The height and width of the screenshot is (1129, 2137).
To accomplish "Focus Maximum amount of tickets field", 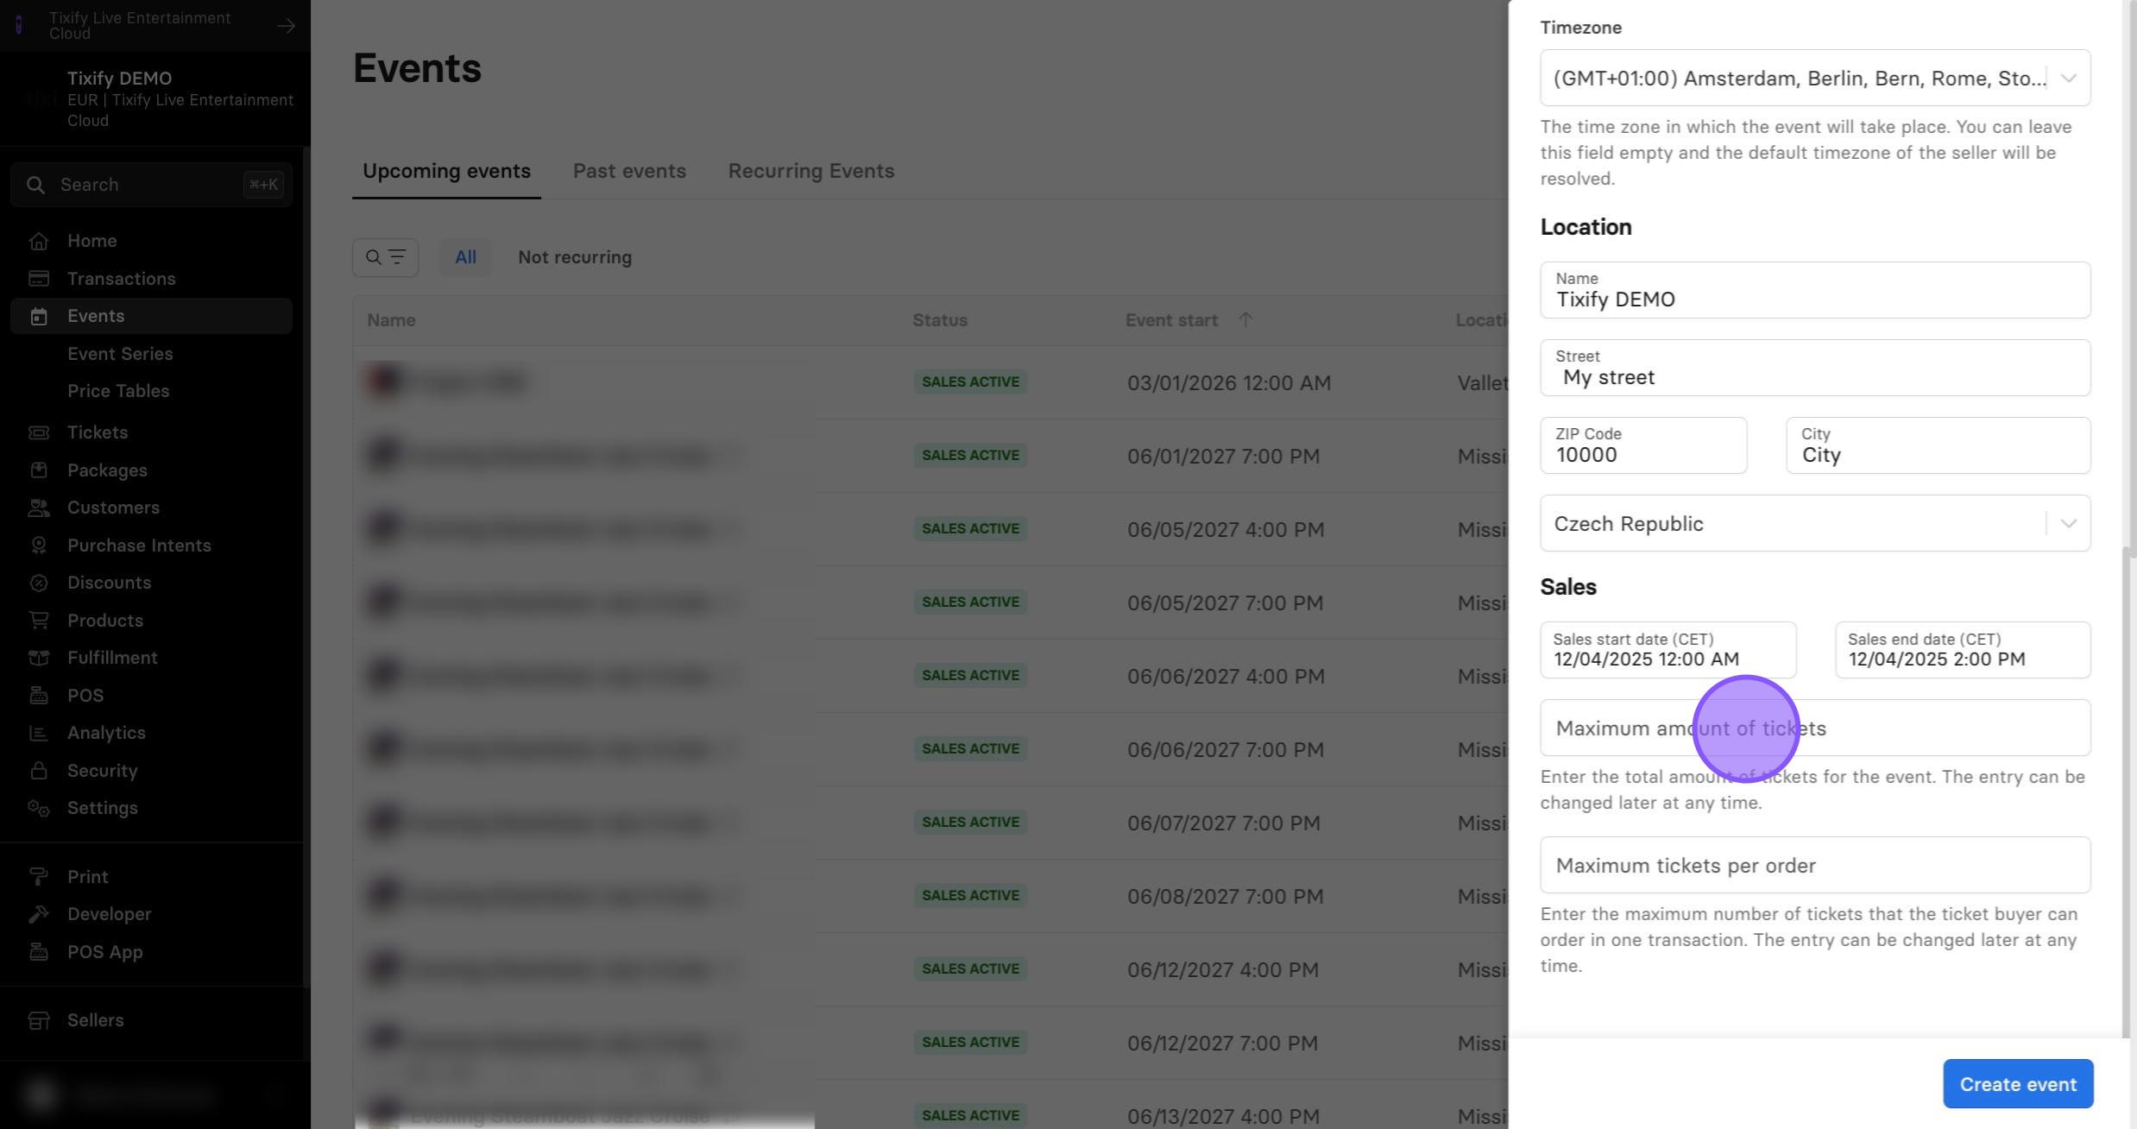I will point(1814,728).
